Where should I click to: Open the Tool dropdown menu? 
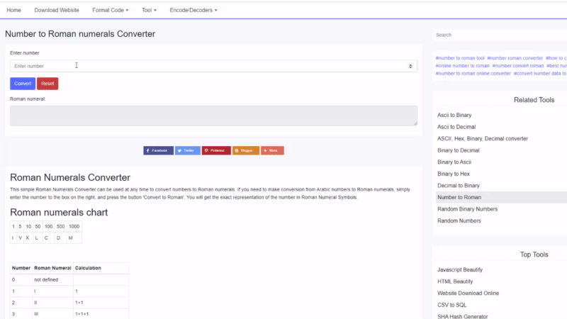149,11
